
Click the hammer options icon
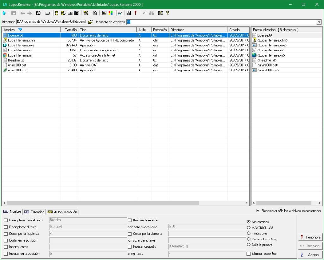click(x=103, y=13)
